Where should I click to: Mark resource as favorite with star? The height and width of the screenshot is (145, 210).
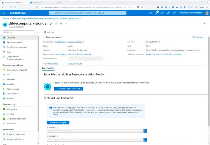click(x=61, y=24)
